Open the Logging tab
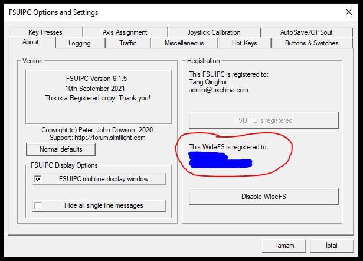363x261 pixels. tap(80, 43)
